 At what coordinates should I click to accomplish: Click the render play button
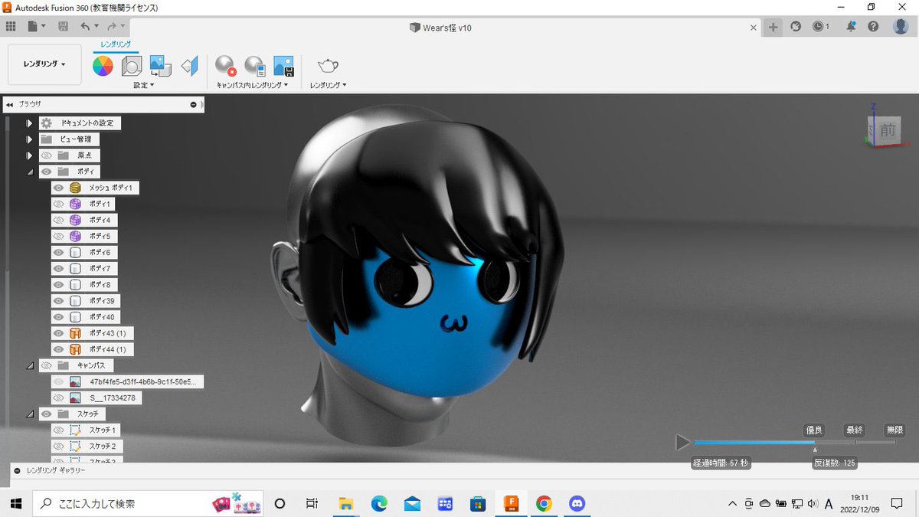(x=682, y=442)
